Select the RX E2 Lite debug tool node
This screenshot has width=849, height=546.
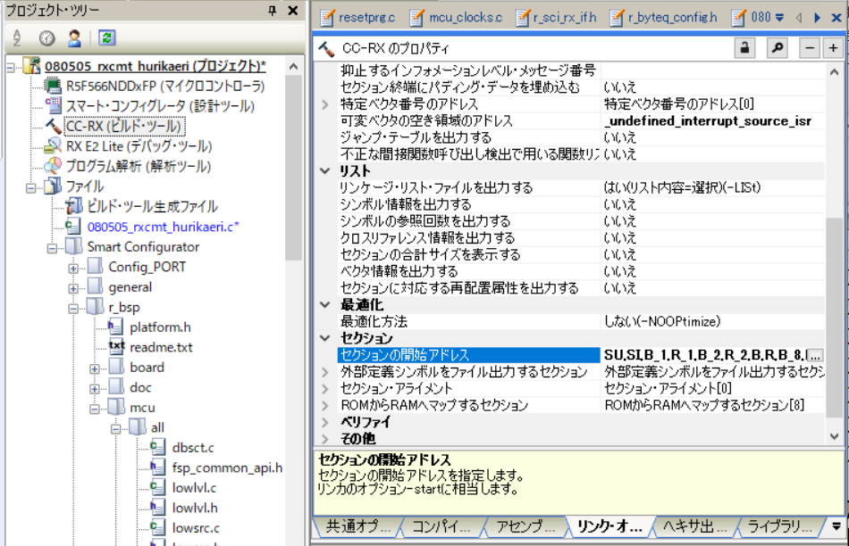(139, 146)
